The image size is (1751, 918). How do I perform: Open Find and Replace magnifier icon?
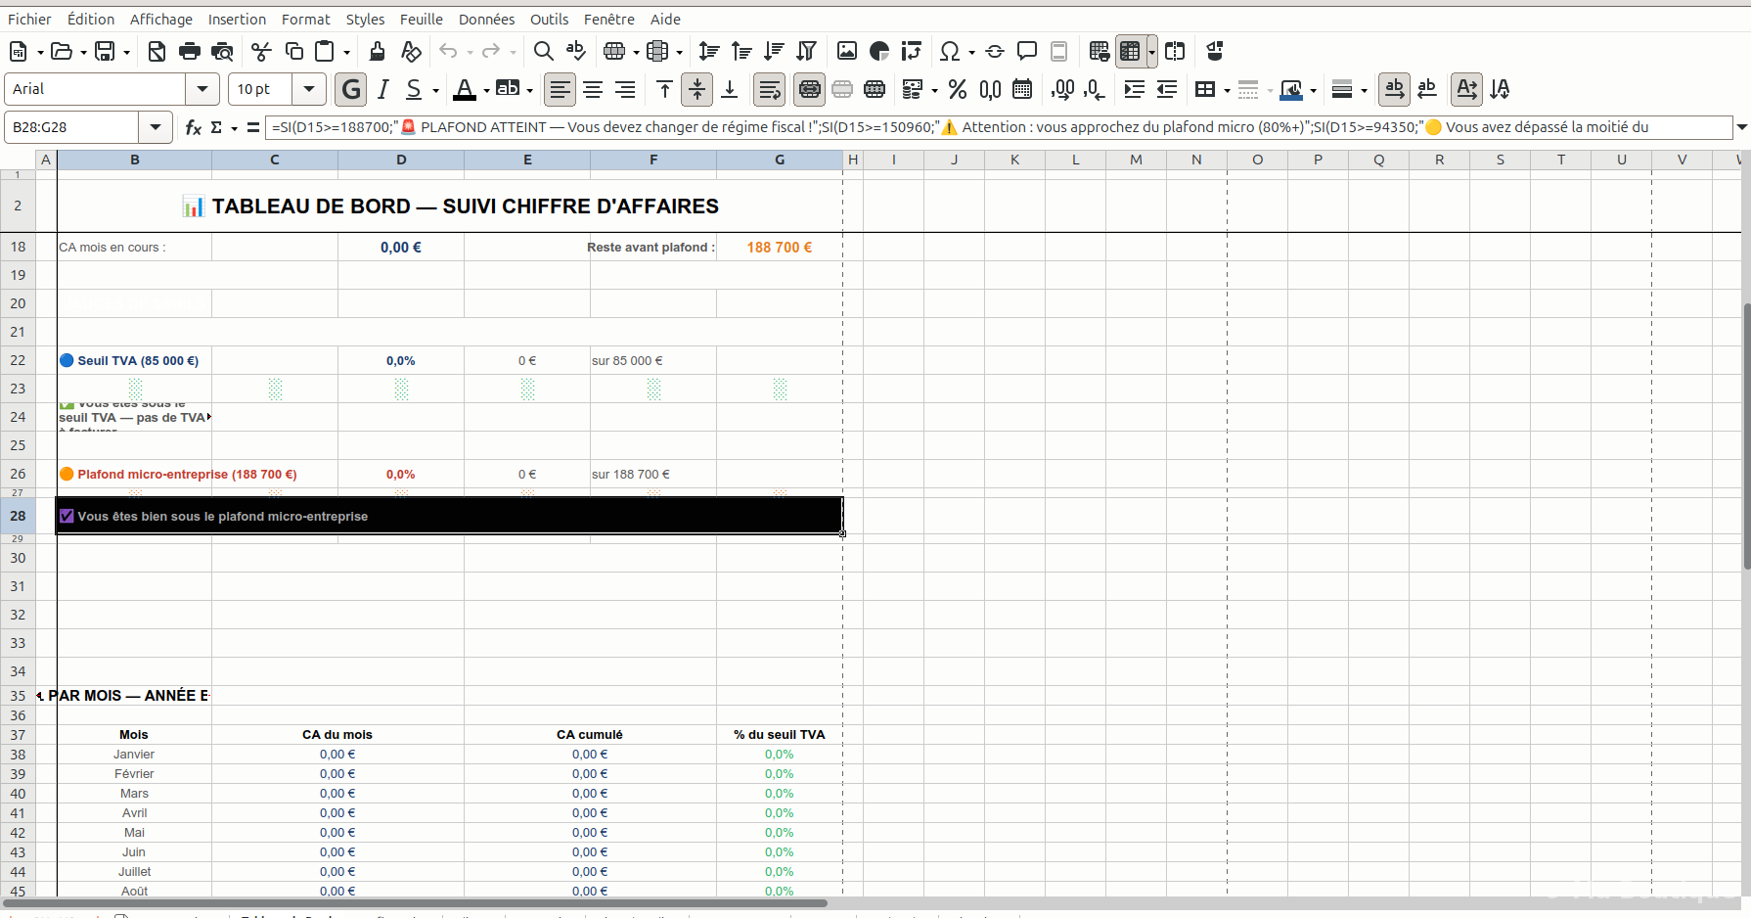click(544, 51)
